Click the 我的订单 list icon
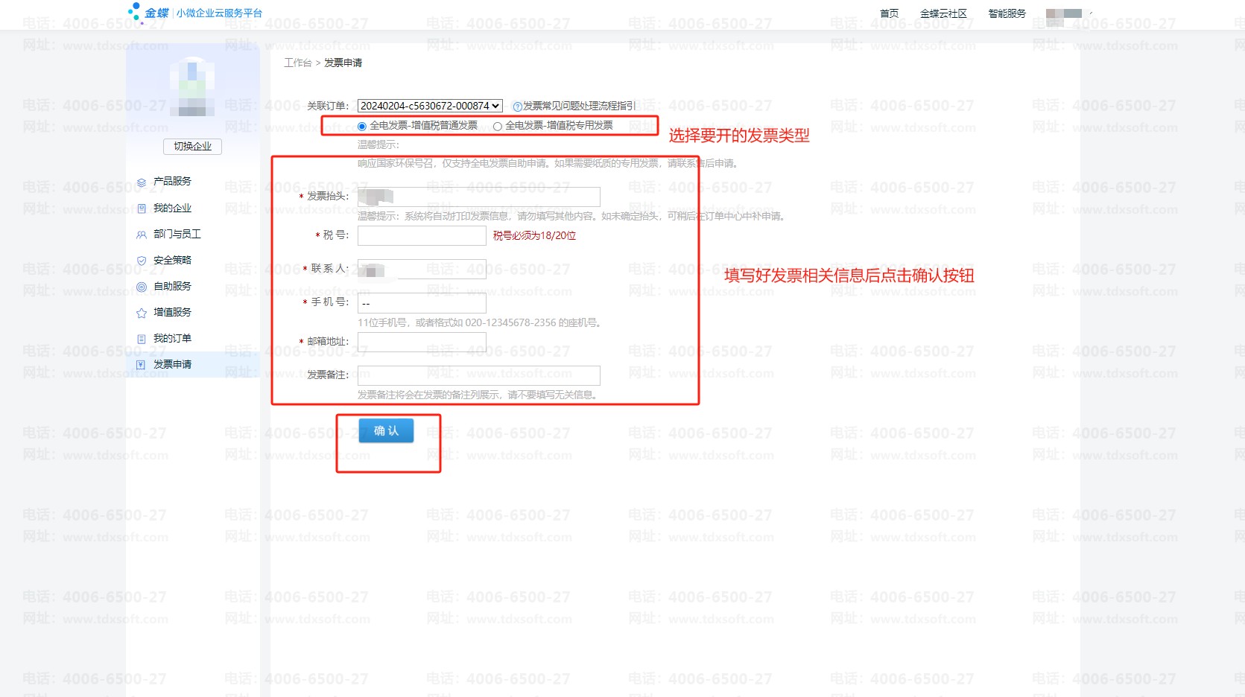Image resolution: width=1245 pixels, height=697 pixels. click(x=142, y=339)
